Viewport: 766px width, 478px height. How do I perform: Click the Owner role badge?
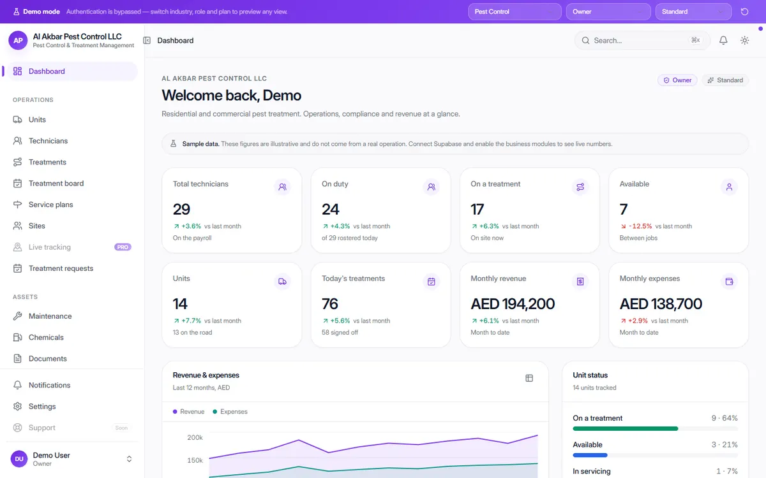(x=677, y=80)
